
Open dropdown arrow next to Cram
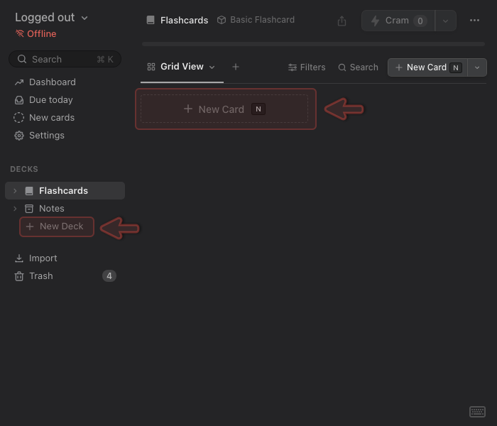click(x=445, y=21)
